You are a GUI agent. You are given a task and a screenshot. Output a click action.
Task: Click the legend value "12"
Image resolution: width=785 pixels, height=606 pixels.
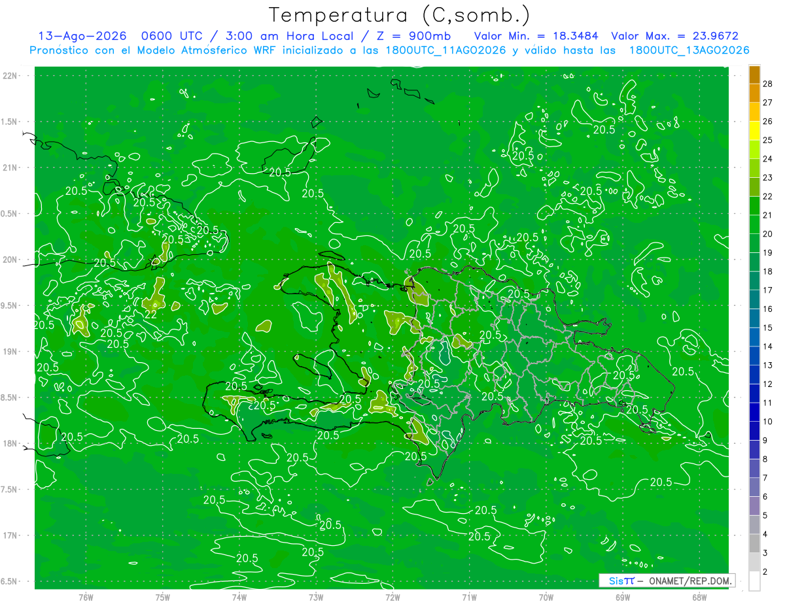tap(768, 384)
